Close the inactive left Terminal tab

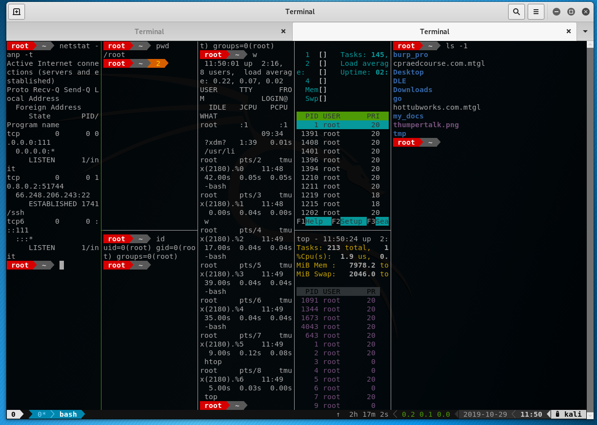(283, 31)
